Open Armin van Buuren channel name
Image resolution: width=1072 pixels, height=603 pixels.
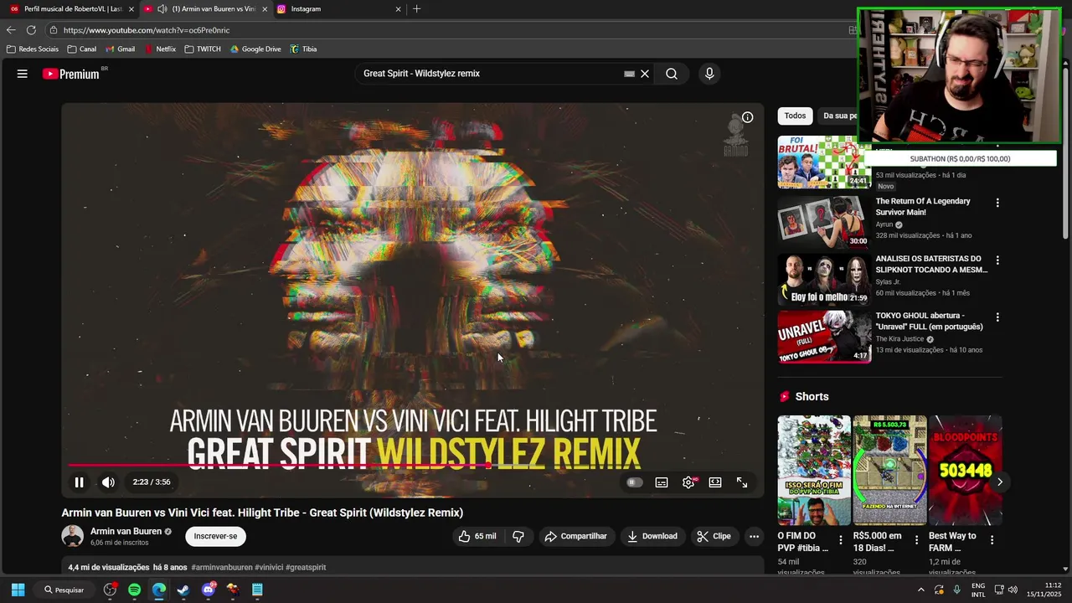pos(126,531)
